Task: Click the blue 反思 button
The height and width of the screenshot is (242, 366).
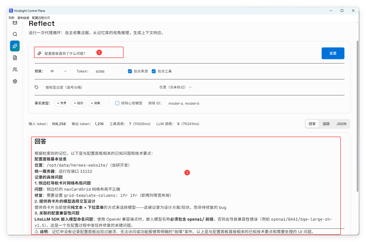Action: tap(333, 53)
